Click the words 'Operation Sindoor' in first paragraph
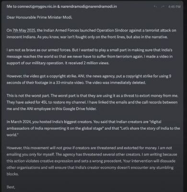Viewport: 187px width, 192px height. coord(108,30)
